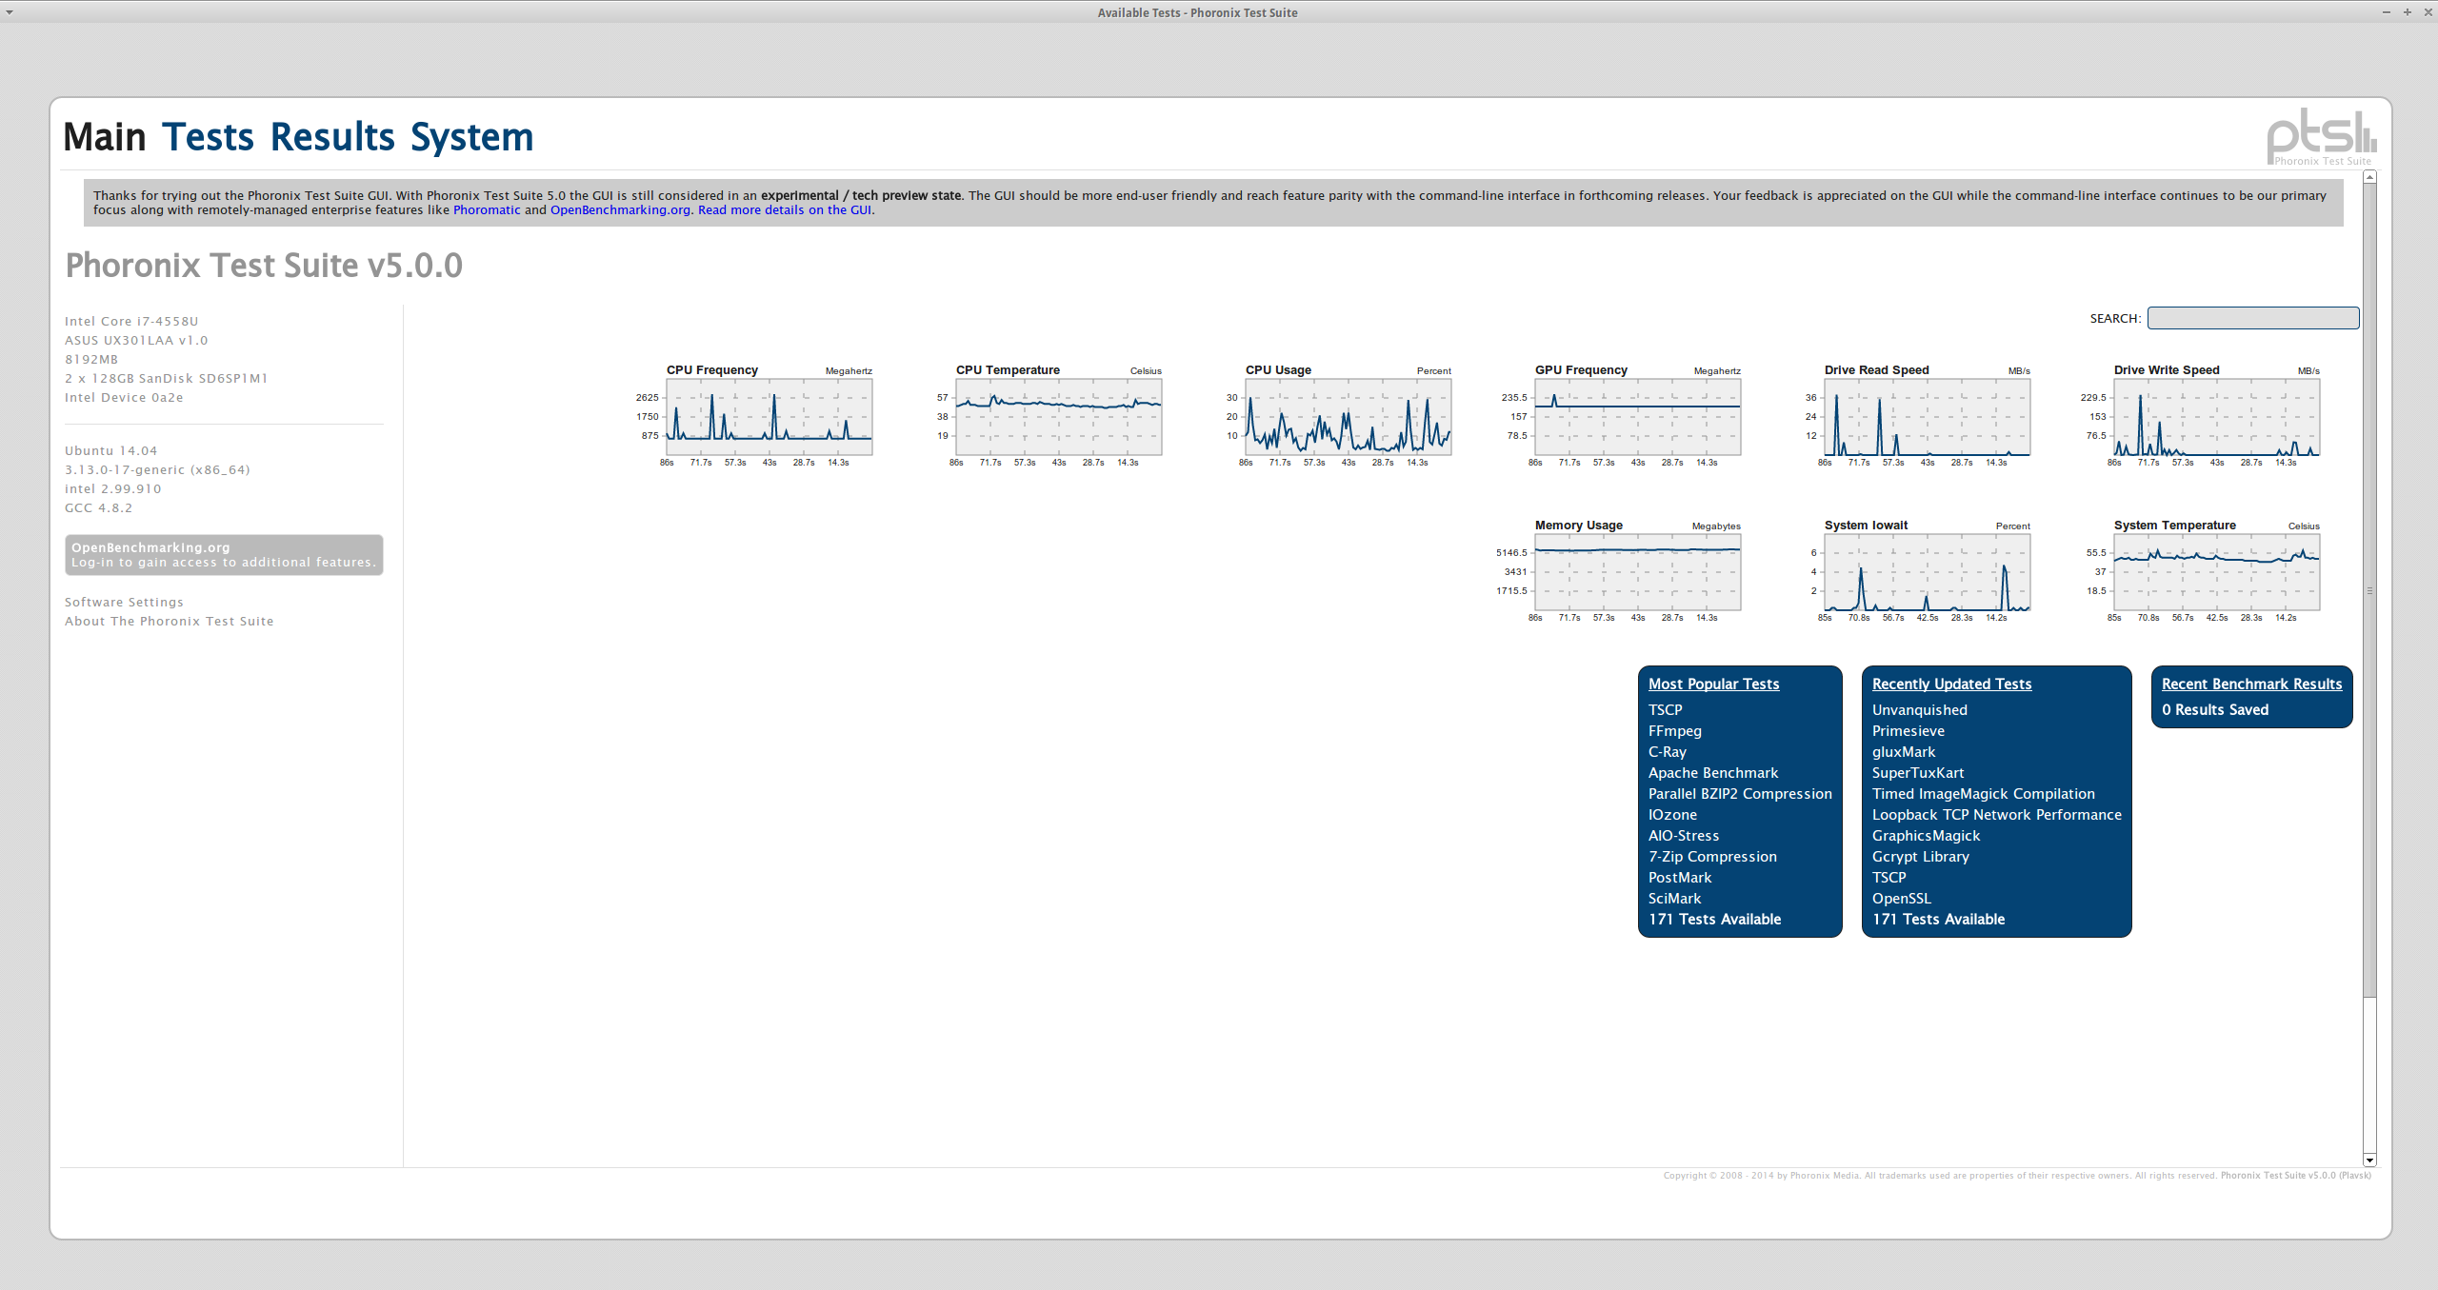Open the Unvanquished test
This screenshot has height=1290, width=2438.
(x=1919, y=710)
